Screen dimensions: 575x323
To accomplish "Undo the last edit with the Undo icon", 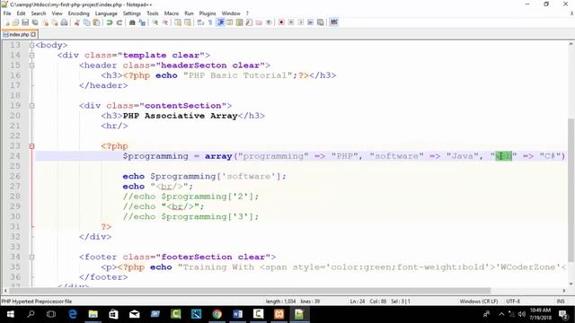I will tap(110, 22).
